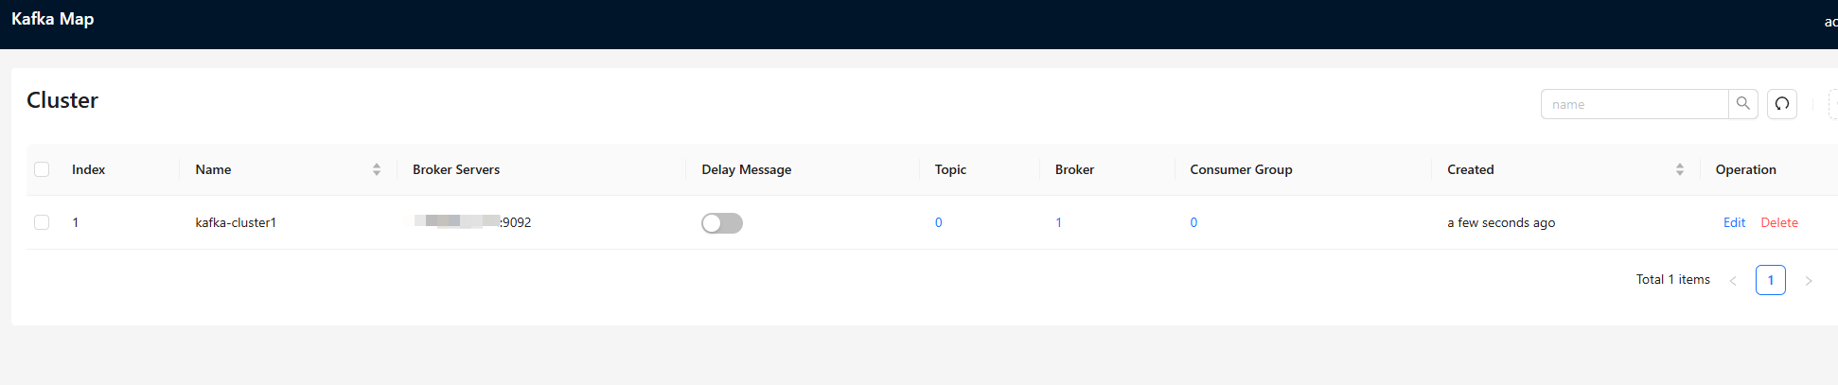Image resolution: width=1838 pixels, height=385 pixels.
Task: Select all clusters header checkbox
Action: coord(42,169)
